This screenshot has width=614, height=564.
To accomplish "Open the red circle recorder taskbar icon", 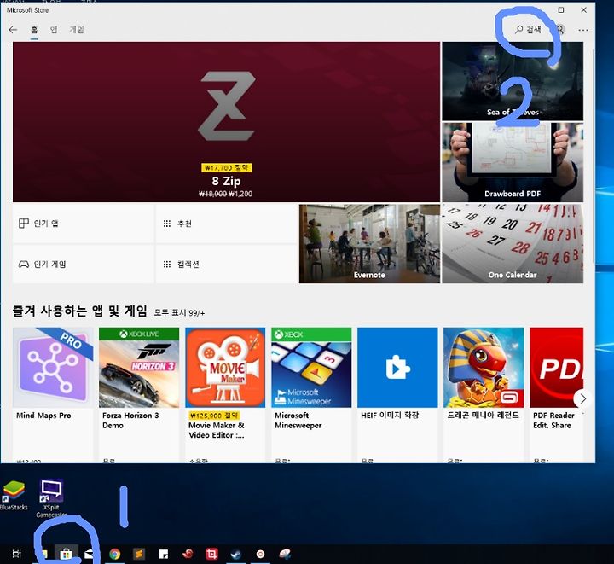I will click(260, 554).
